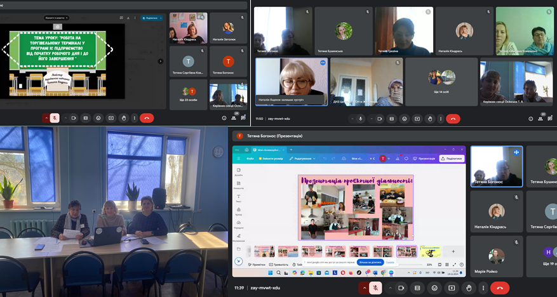Toggle the microphone in the top-right meeting

coord(360,119)
